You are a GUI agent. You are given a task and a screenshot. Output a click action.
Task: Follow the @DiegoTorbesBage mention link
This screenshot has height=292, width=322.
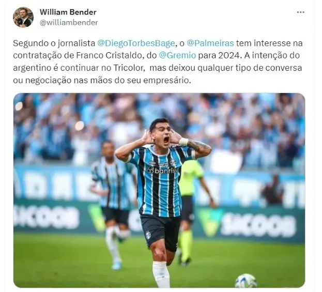[x=136, y=43]
